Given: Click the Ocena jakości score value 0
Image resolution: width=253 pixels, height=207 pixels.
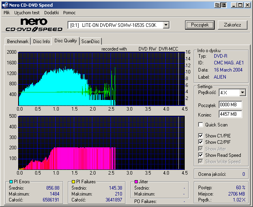Looking at the screenshot, I should click(244, 174).
